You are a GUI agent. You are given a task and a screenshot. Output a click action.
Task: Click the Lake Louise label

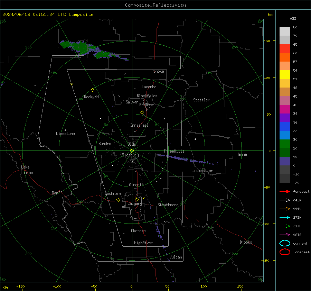pyautogui.click(x=27, y=170)
